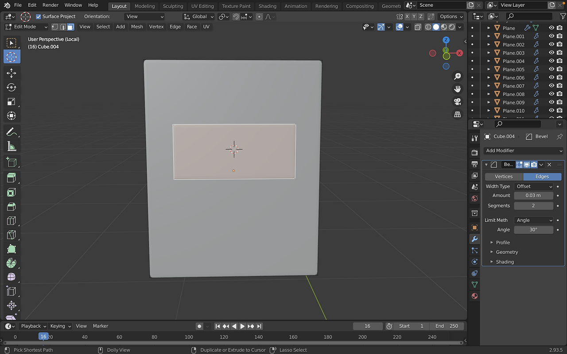This screenshot has height=354, width=567.
Task: Toggle X-ray view in header
Action: pos(418,27)
